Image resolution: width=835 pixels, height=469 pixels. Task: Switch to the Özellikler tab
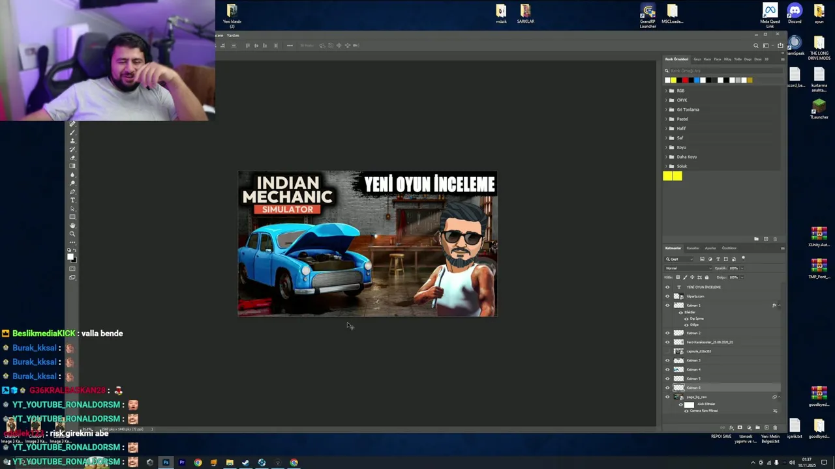coord(729,248)
